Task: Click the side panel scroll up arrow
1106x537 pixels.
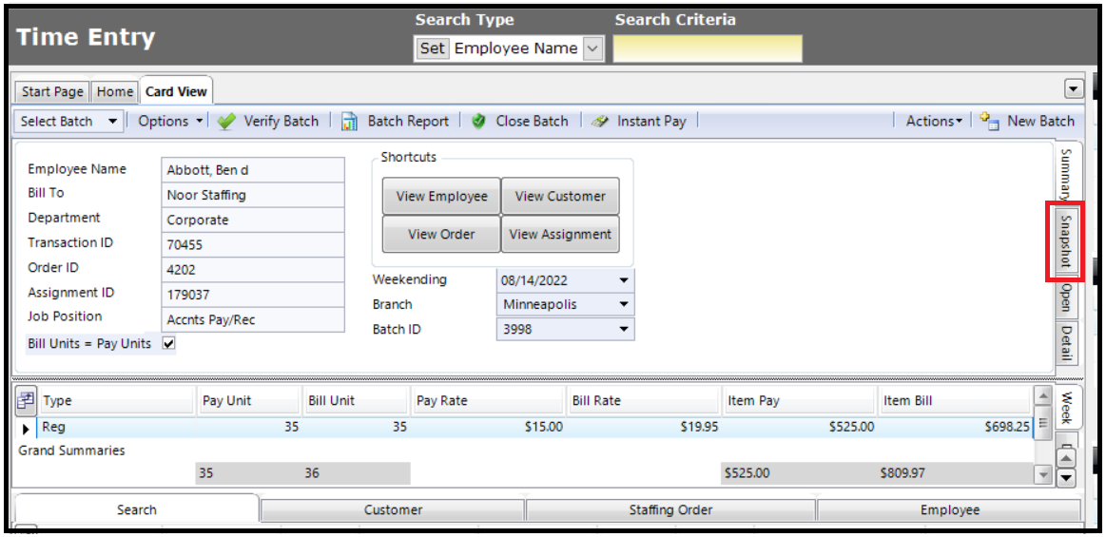Action: pyautogui.click(x=1067, y=459)
